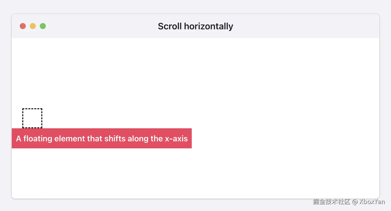Image resolution: width=391 pixels, height=211 pixels.
Task: Click the dashed square anchor box
Action: coord(32,118)
